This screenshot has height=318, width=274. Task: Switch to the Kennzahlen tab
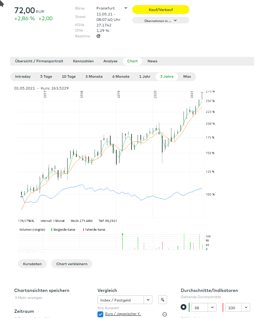click(83, 61)
